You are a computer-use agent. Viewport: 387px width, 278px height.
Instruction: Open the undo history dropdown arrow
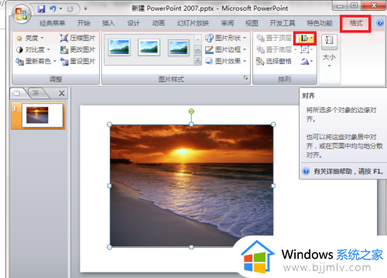(61, 9)
